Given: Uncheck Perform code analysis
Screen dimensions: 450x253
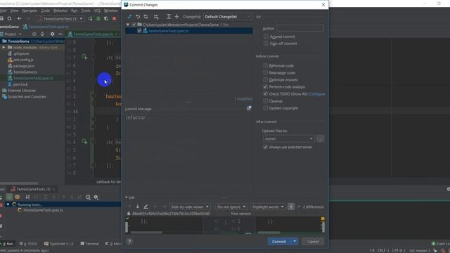Looking at the screenshot, I should (266, 86).
